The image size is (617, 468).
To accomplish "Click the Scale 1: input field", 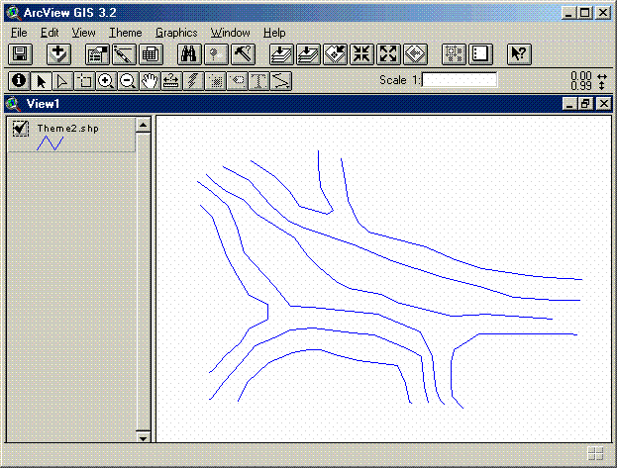I will pyautogui.click(x=460, y=80).
